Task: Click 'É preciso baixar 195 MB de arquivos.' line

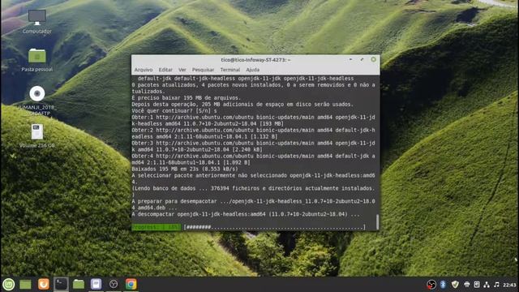Action: (187, 98)
